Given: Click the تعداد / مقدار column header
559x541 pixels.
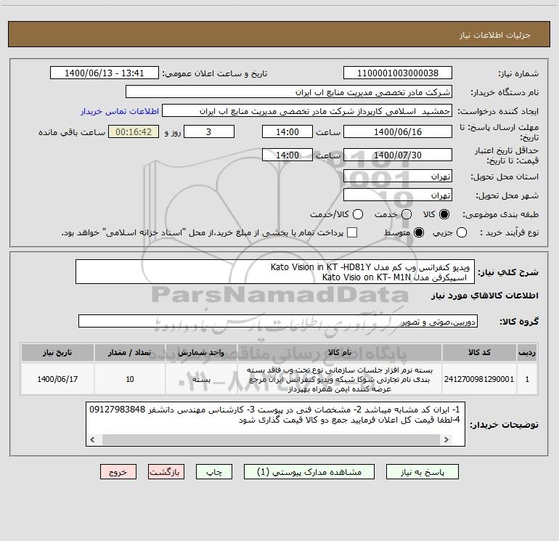Looking at the screenshot, I should (x=130, y=353).
